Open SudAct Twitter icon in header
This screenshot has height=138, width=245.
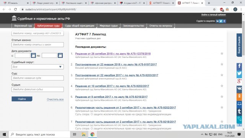[x=221, y=21]
